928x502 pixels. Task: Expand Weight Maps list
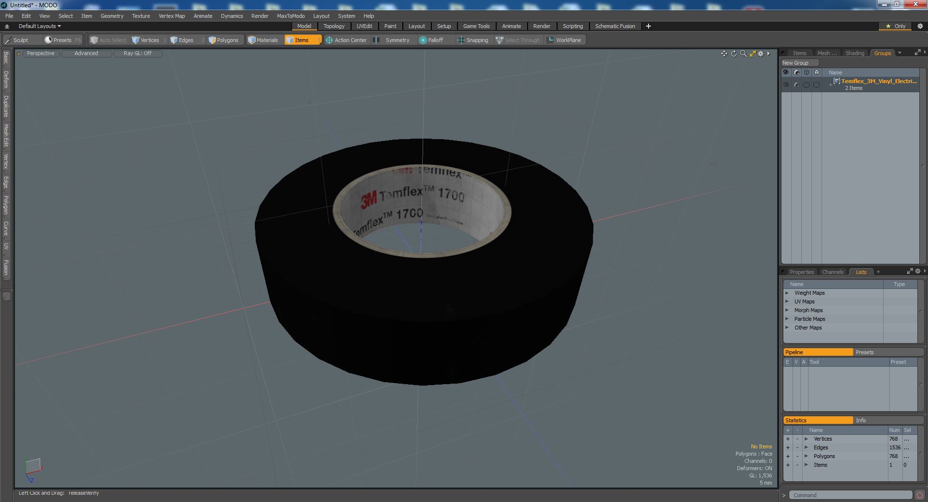(x=787, y=293)
